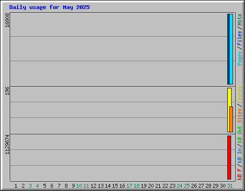
Task: Click day 22 on the x-axis
Action: click(x=165, y=186)
